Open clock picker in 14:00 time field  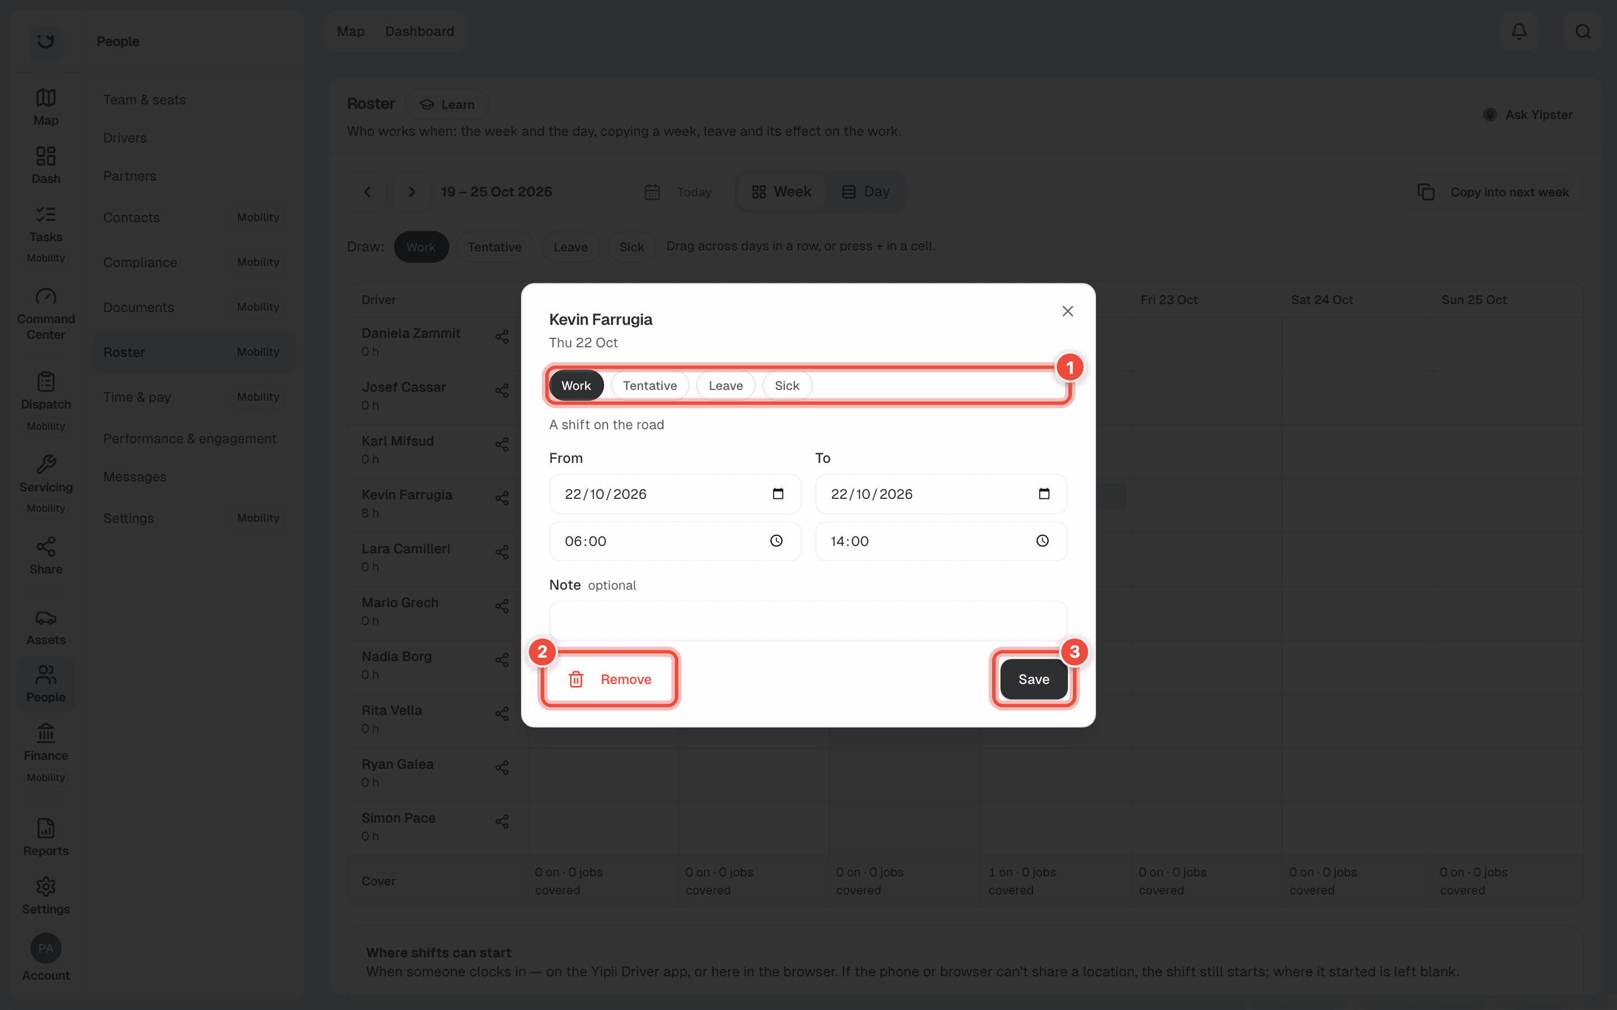point(1043,541)
